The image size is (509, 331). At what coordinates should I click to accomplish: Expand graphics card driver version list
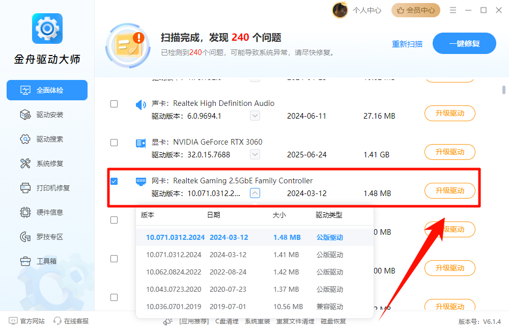click(254, 154)
